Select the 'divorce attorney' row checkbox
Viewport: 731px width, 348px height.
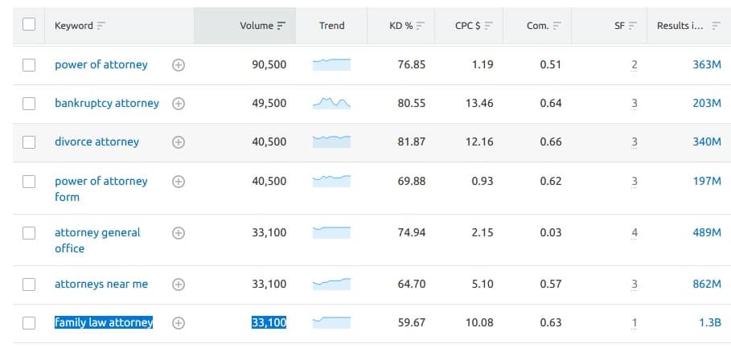tap(29, 142)
